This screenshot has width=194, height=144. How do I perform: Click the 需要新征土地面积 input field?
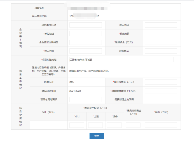(161, 100)
